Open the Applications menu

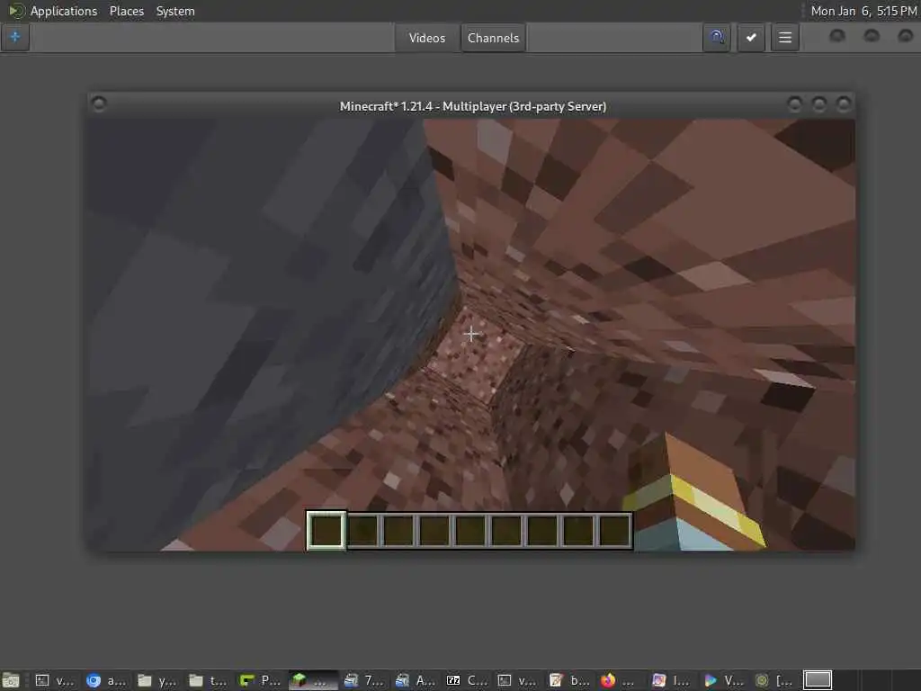click(64, 11)
